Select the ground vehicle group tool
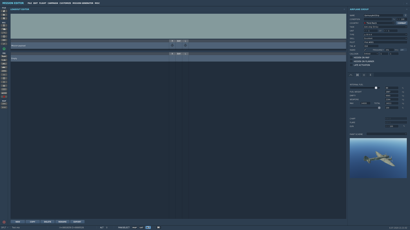 [4, 67]
